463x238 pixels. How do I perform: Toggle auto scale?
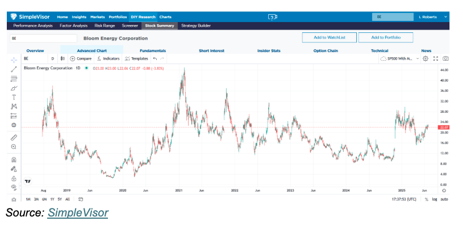(444, 199)
